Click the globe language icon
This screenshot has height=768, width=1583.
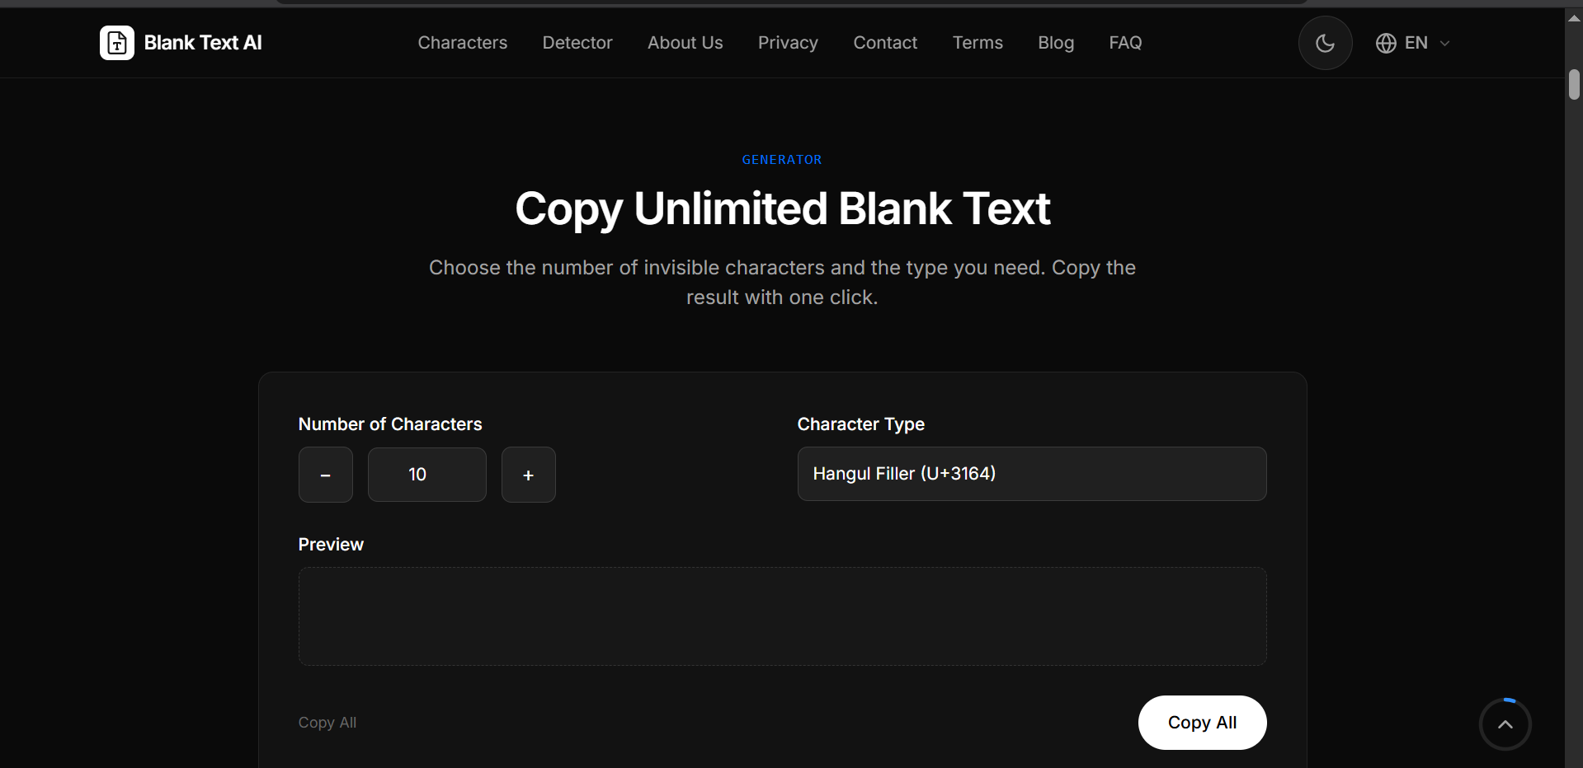click(x=1386, y=43)
